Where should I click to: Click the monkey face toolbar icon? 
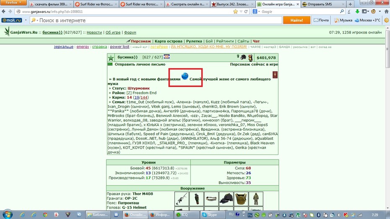click(x=373, y=11)
